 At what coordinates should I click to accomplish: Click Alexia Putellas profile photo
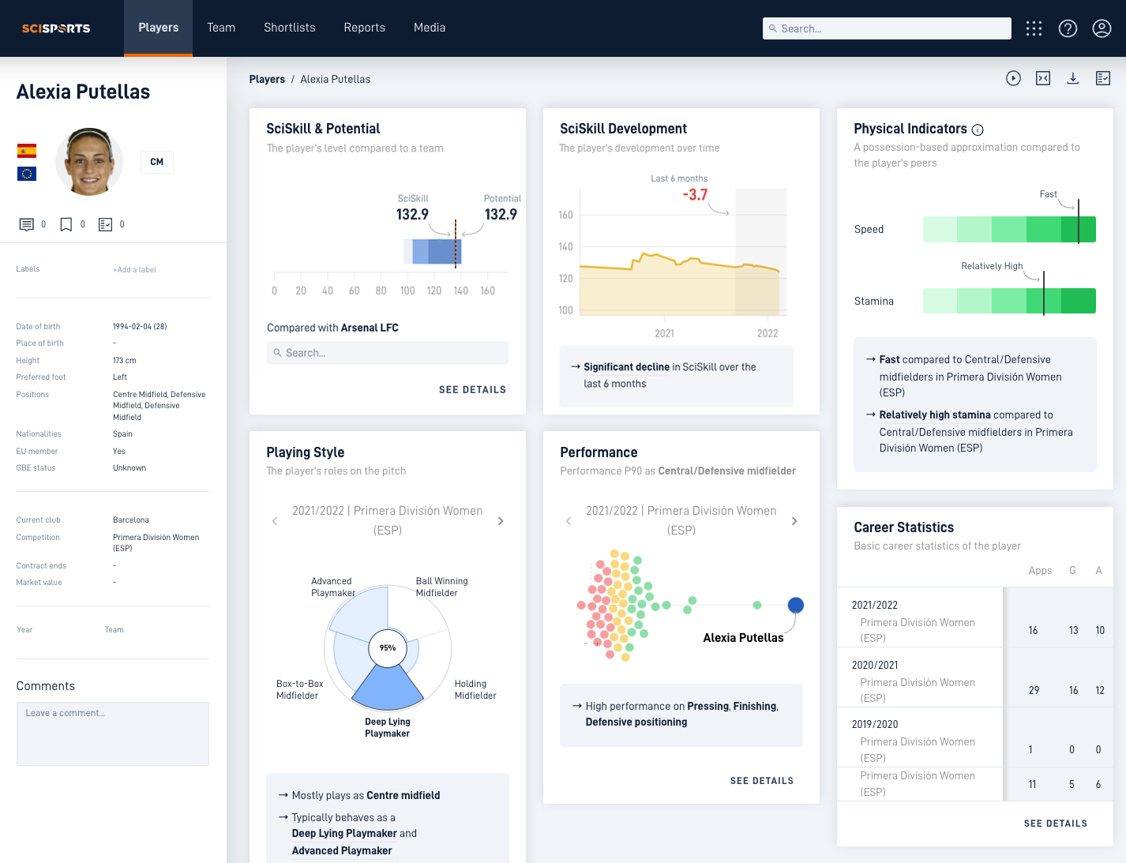coord(89,162)
